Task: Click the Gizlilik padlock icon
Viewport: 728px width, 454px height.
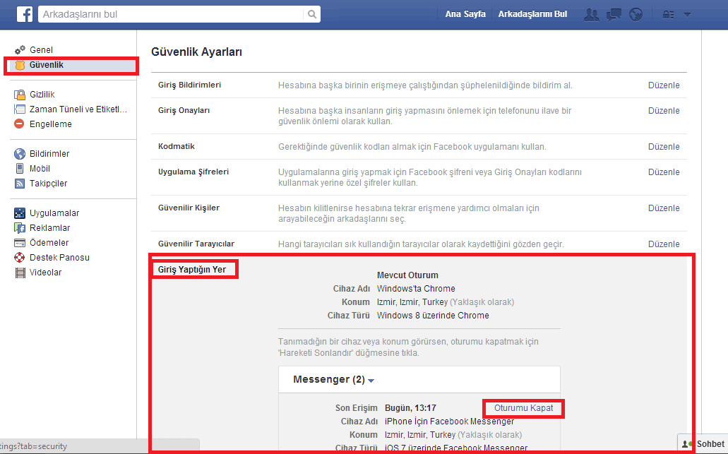Action: coord(20,95)
